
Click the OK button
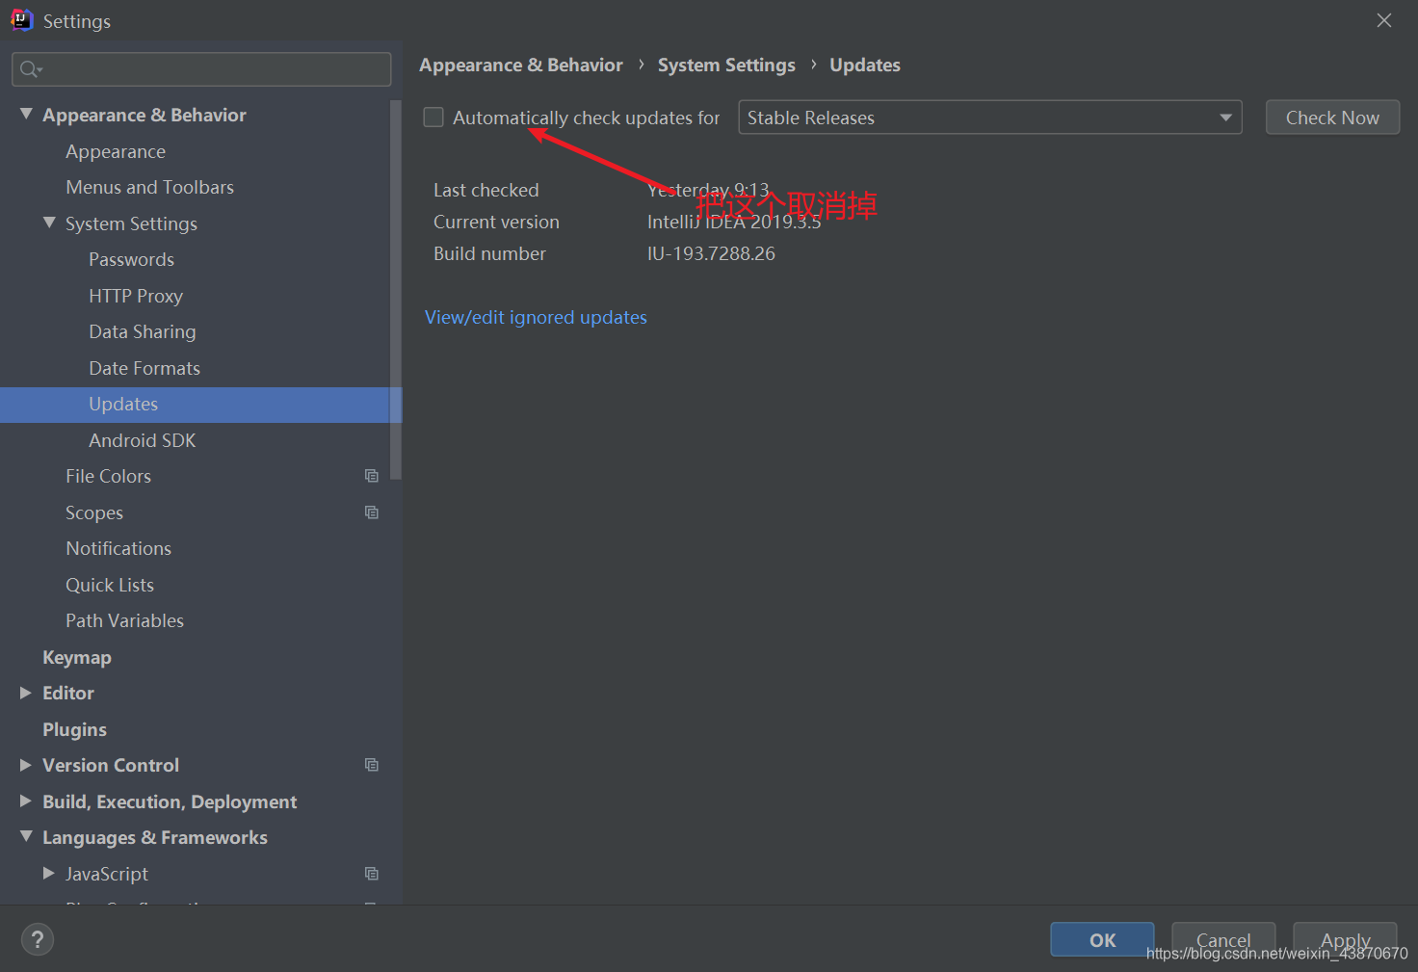[x=1102, y=940]
